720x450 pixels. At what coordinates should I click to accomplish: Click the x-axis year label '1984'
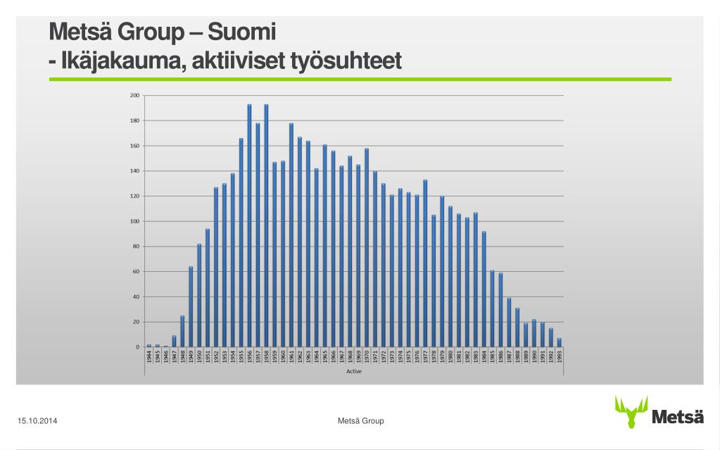484,357
